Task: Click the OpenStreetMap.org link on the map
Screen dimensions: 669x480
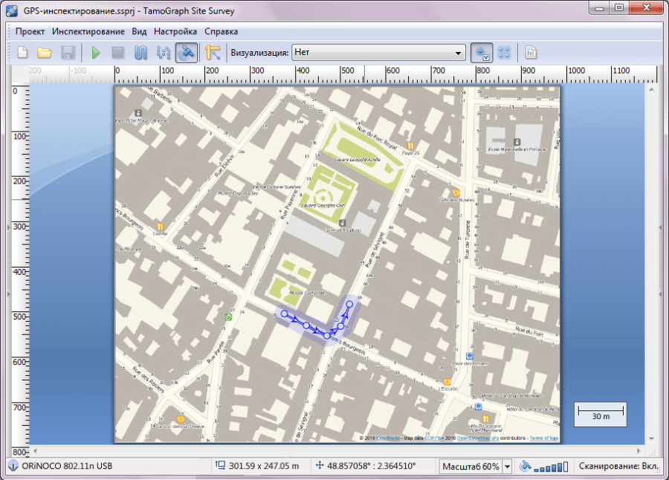Action: 477,438
